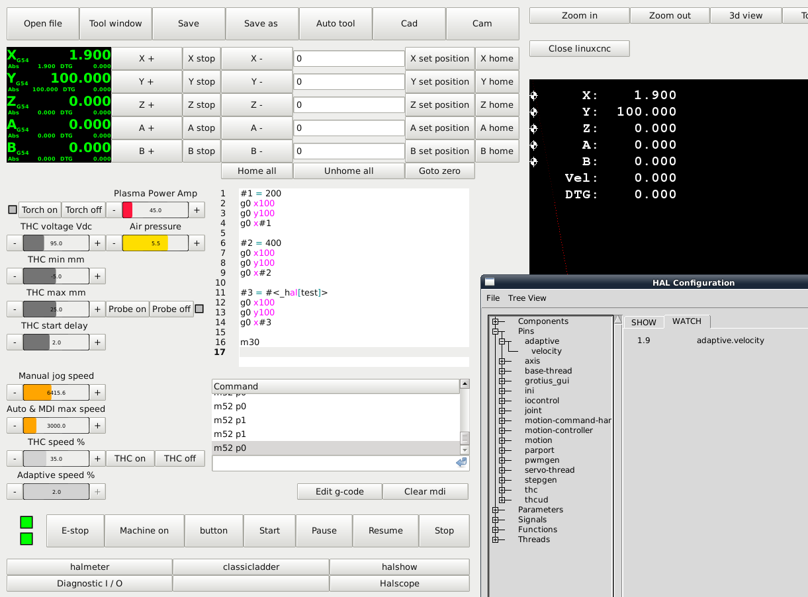Click the Auto & MDI max speed slider
Viewport: 808px width, 597px height.
tap(56, 425)
